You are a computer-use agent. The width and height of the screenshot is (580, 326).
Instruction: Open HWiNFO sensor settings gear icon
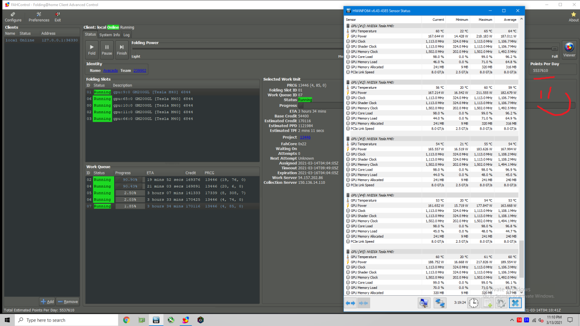click(501, 303)
